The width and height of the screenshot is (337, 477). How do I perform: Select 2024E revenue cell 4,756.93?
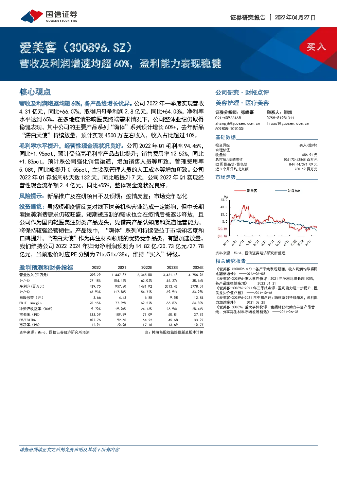[196, 275]
